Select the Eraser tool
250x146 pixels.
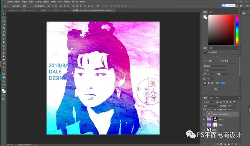click(x=3, y=49)
